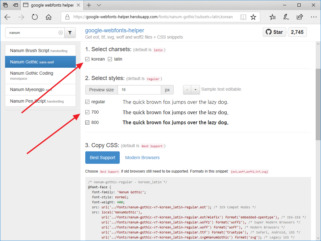The image size is (321, 241).
Task: Click the GitHub Star button
Action: [274, 32]
